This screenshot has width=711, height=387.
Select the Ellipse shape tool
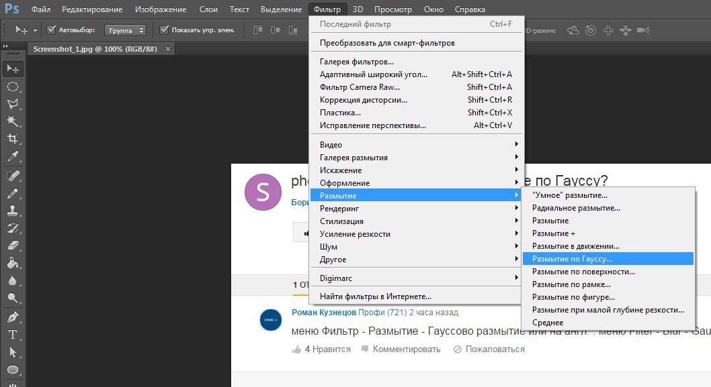pos(13,370)
